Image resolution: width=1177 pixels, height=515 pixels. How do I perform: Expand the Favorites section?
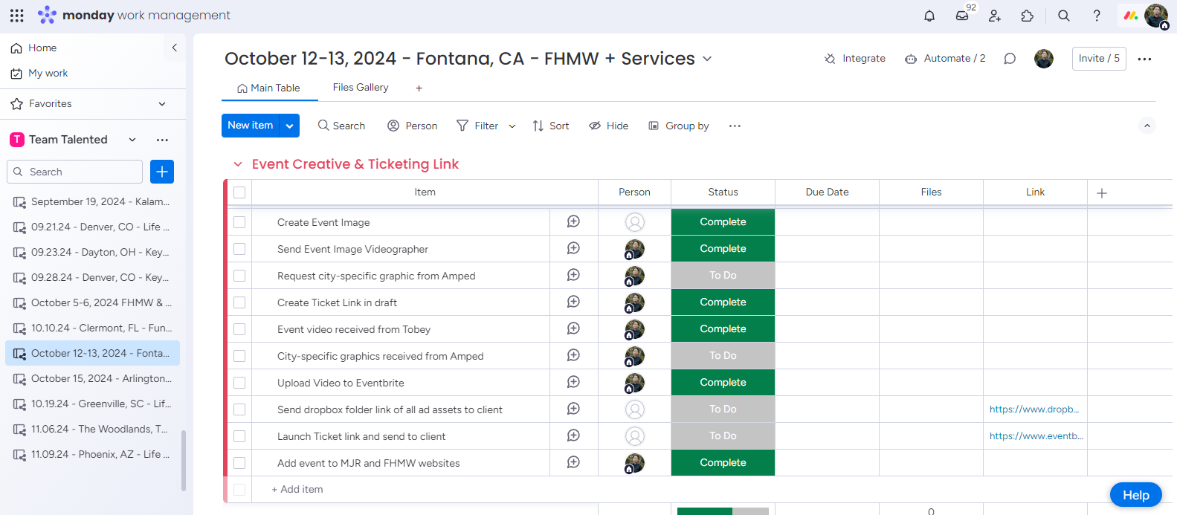tap(162, 104)
